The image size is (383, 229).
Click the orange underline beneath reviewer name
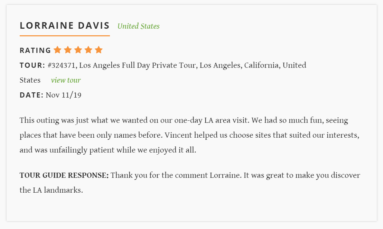click(x=65, y=36)
